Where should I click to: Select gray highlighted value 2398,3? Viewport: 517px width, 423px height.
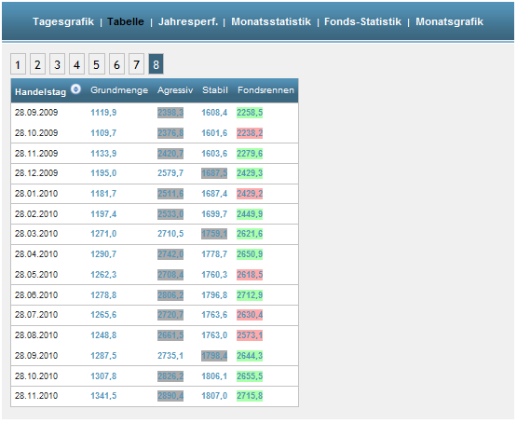pyautogui.click(x=170, y=113)
